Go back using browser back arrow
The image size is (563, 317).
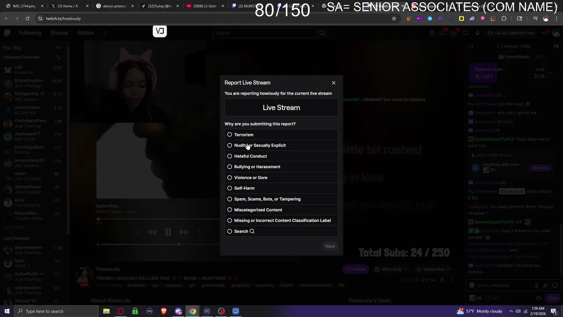(x=6, y=18)
